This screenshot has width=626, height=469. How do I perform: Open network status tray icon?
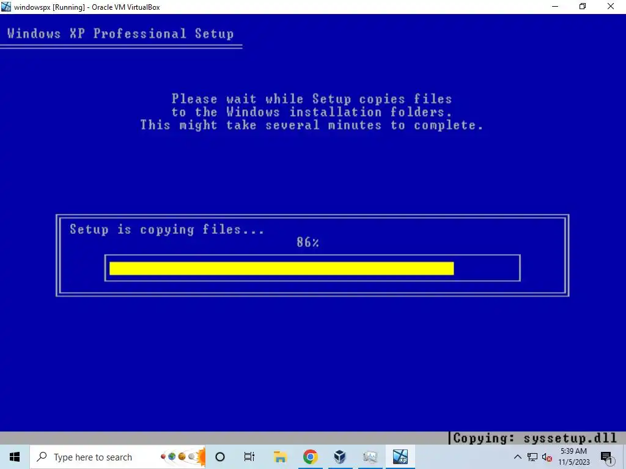coord(532,457)
